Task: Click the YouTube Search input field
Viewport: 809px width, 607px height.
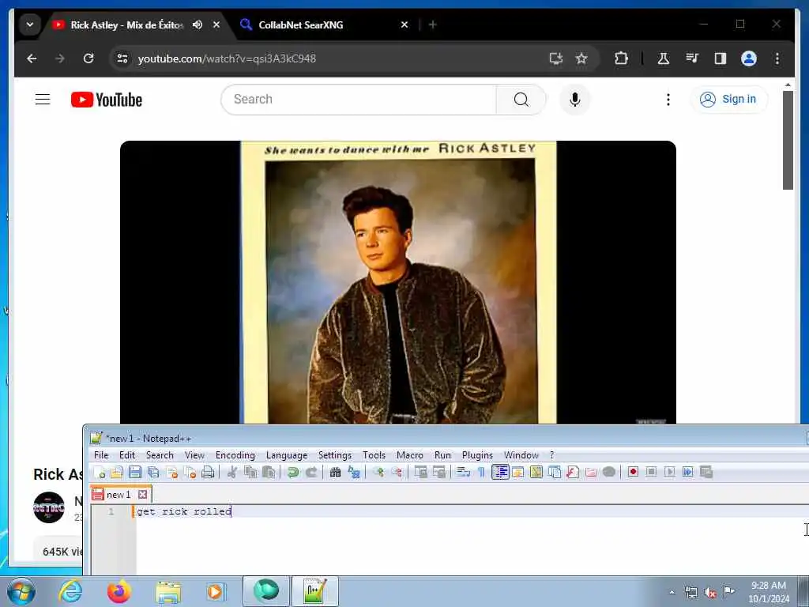Action: click(359, 99)
